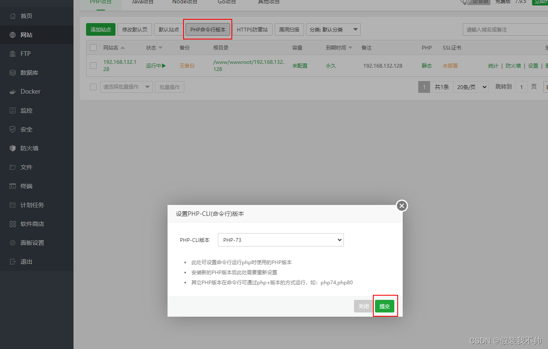Click the 未配置 capacity link
Image resolution: width=548 pixels, height=349 pixels.
click(x=300, y=66)
